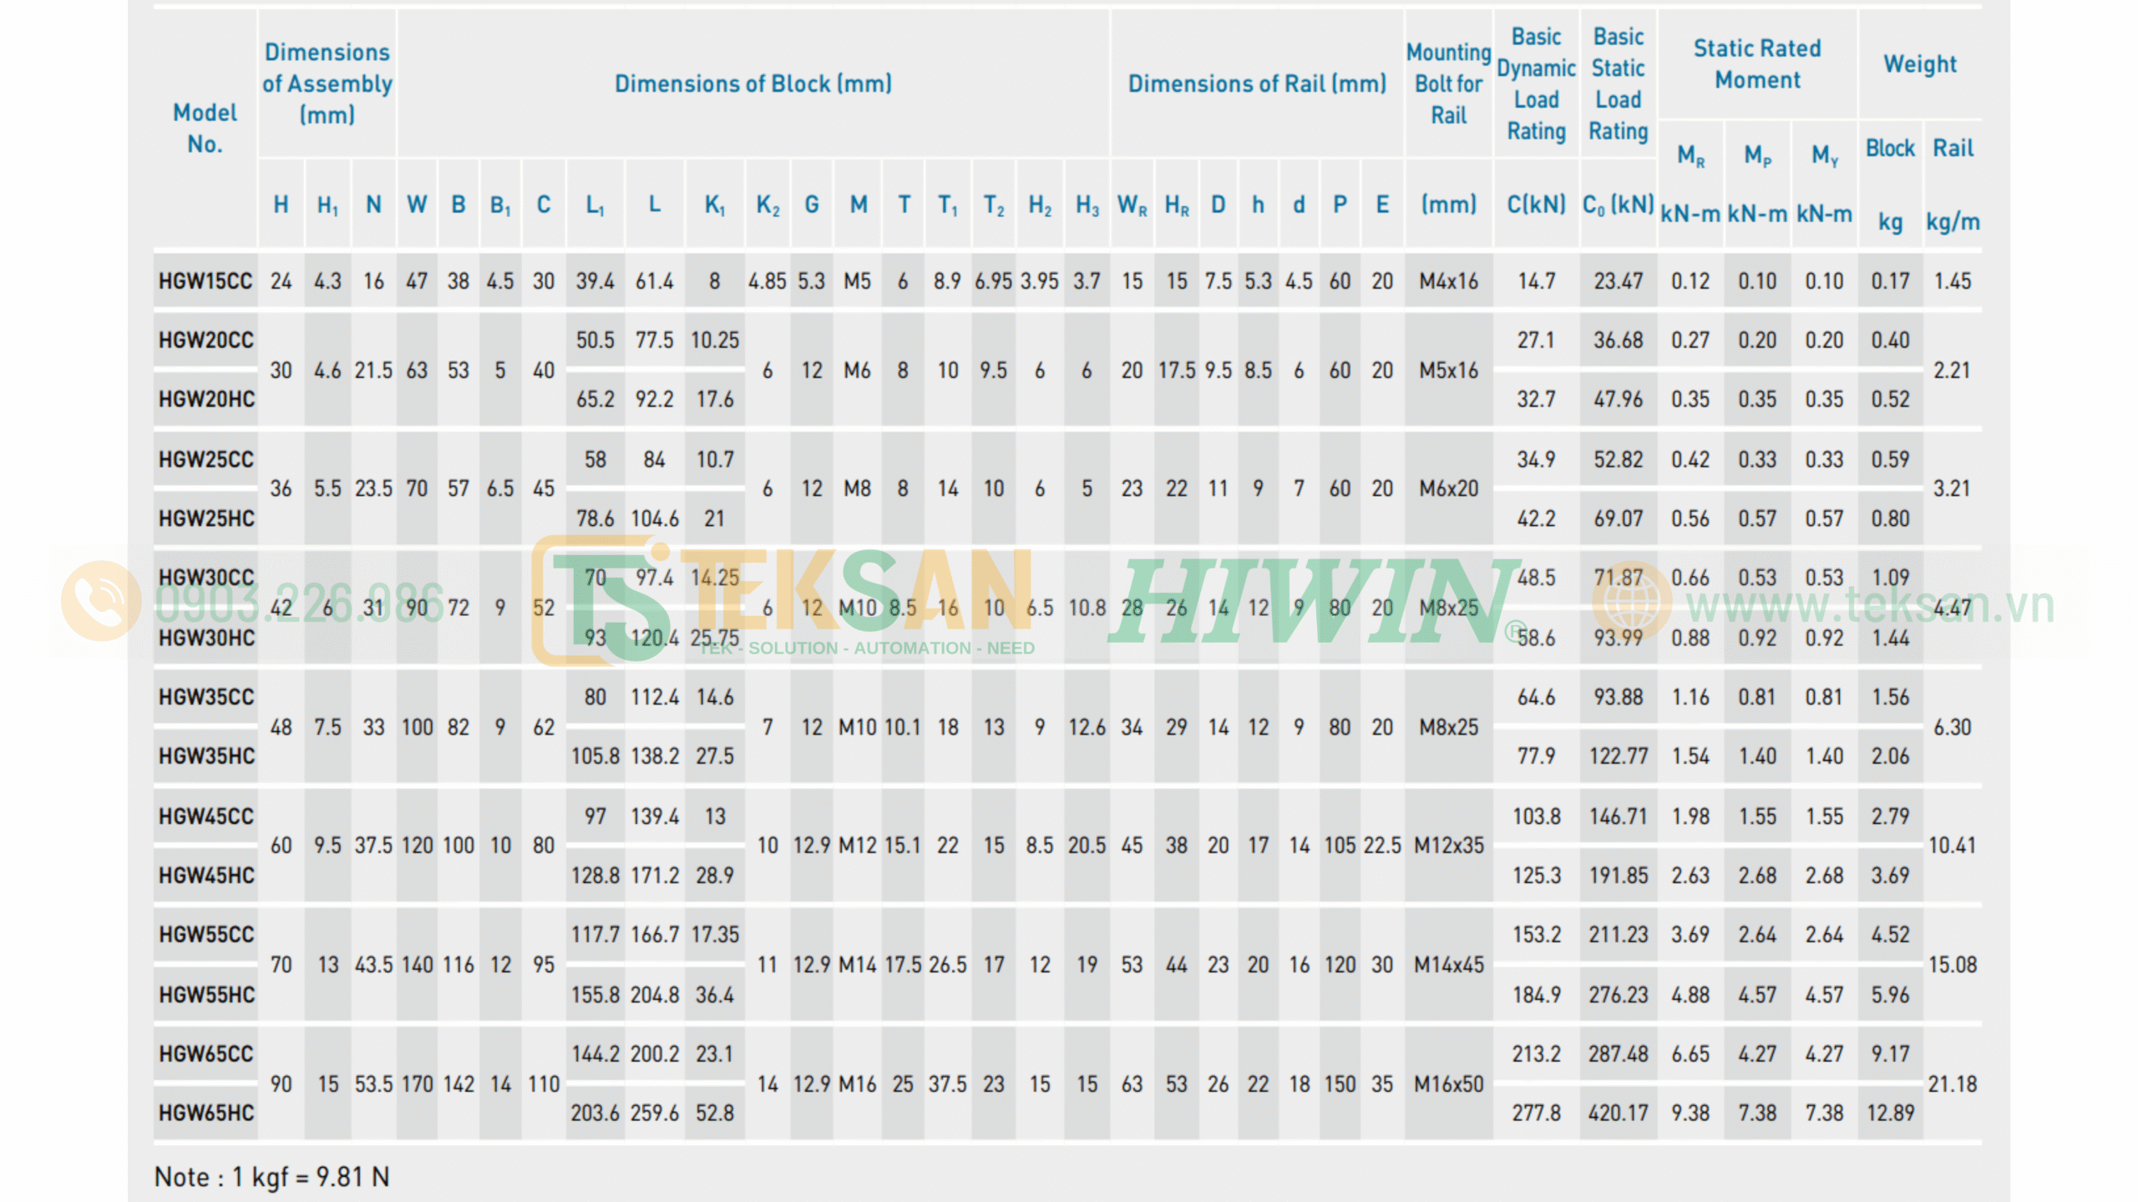Click the Static Rated Moment header

1757,64
